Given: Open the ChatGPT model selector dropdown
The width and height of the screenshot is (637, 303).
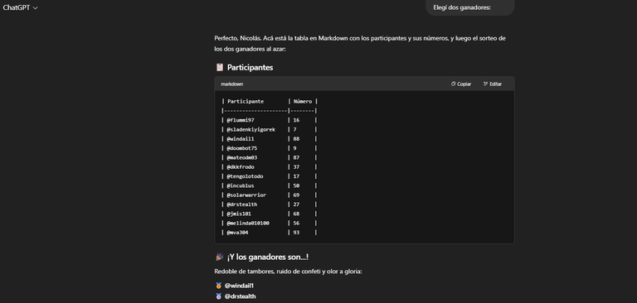Looking at the screenshot, I should click(20, 7).
